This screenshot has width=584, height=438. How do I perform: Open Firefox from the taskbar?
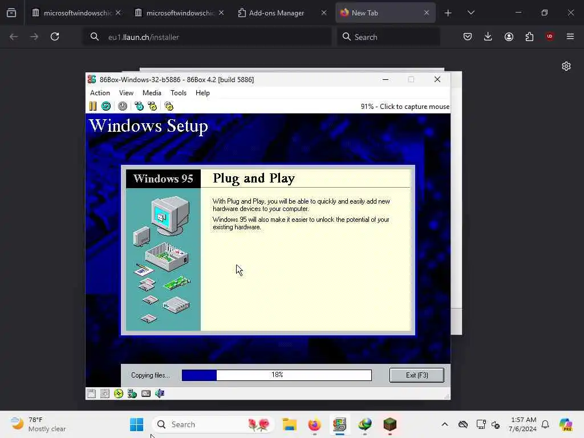tap(315, 424)
